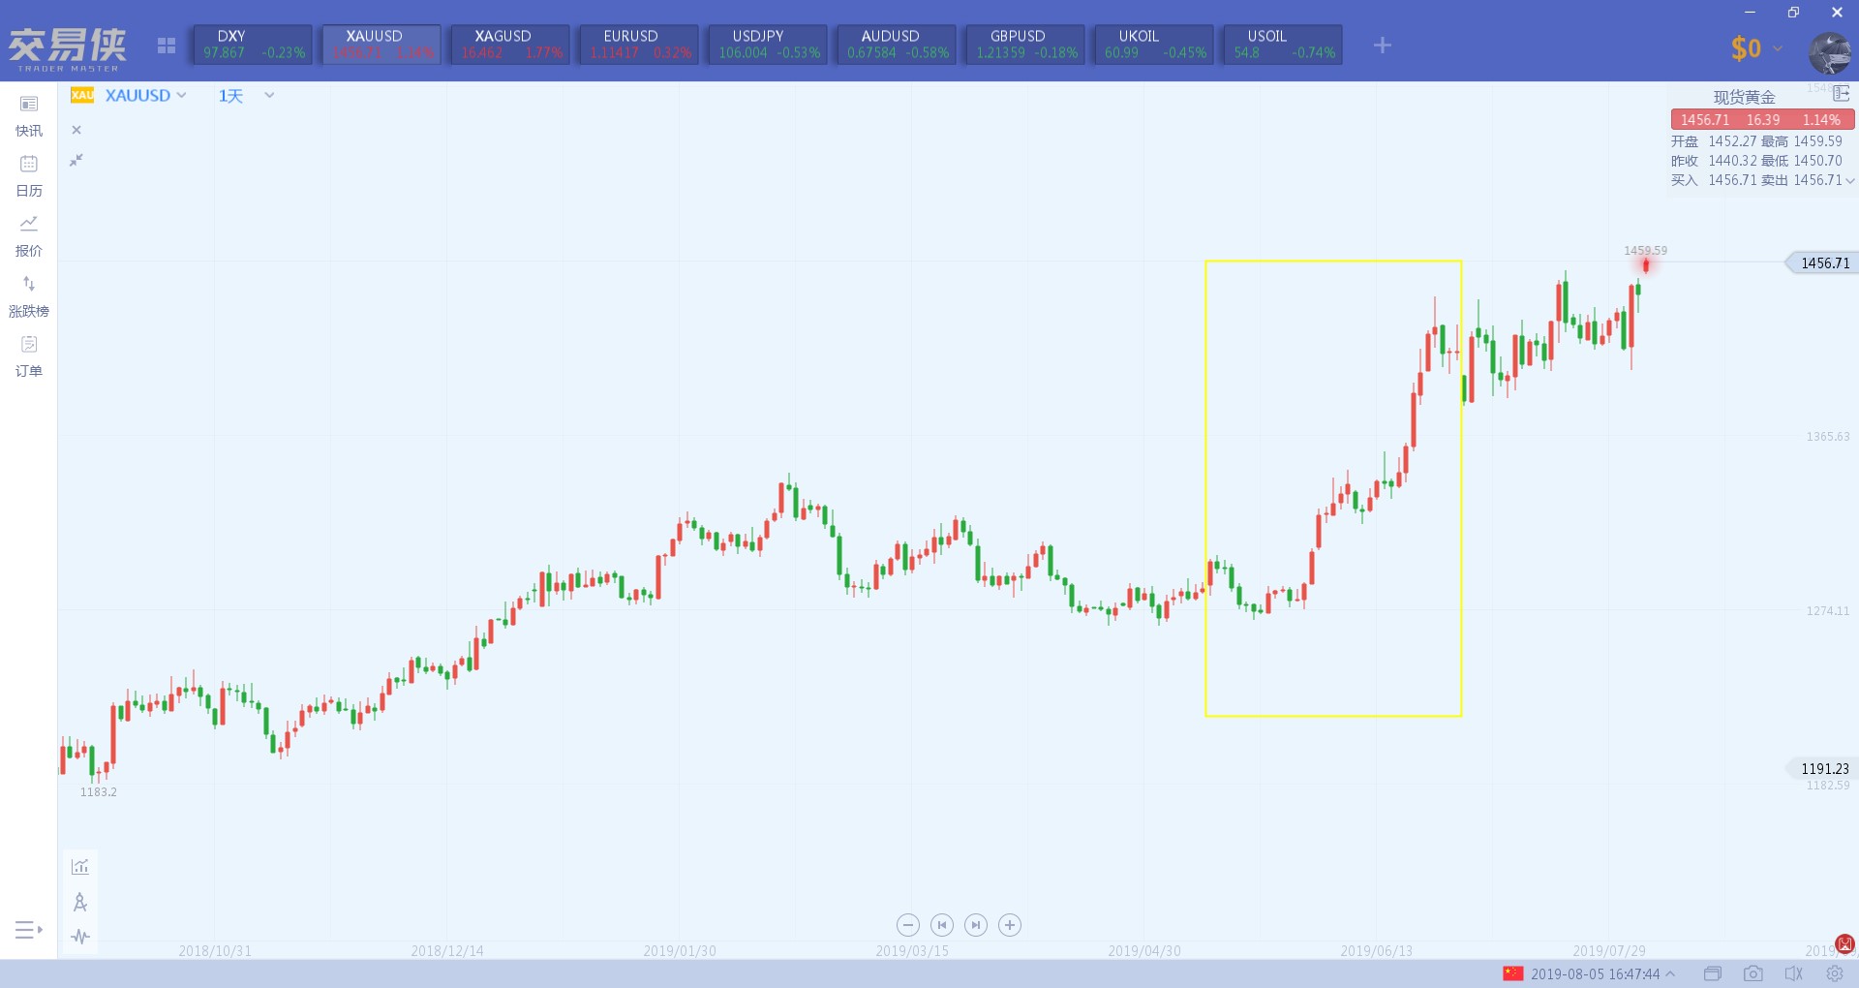Viewport: 1859px width, 988px height.
Task: Expand the buy/sell quote details chevron
Action: (1849, 181)
